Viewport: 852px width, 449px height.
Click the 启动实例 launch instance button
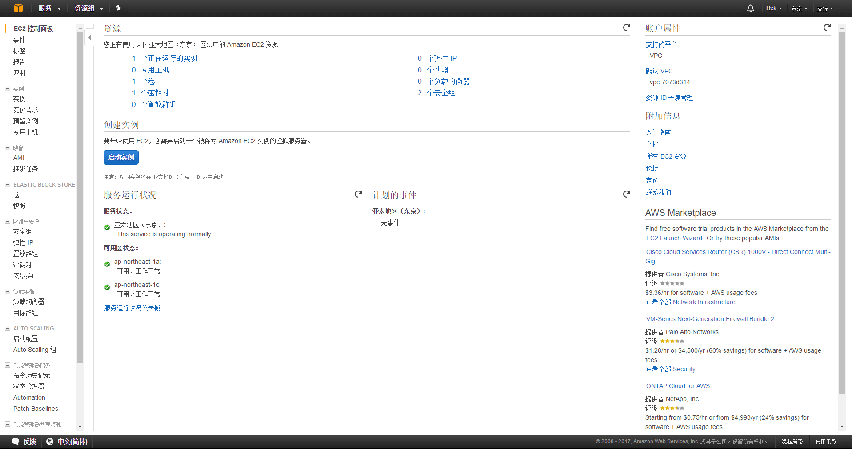tap(121, 157)
